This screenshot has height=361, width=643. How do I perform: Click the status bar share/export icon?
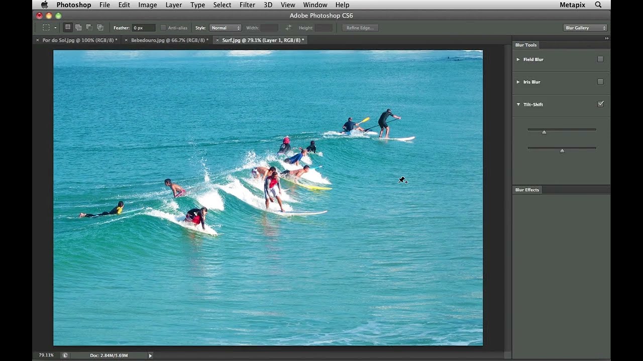[65, 355]
